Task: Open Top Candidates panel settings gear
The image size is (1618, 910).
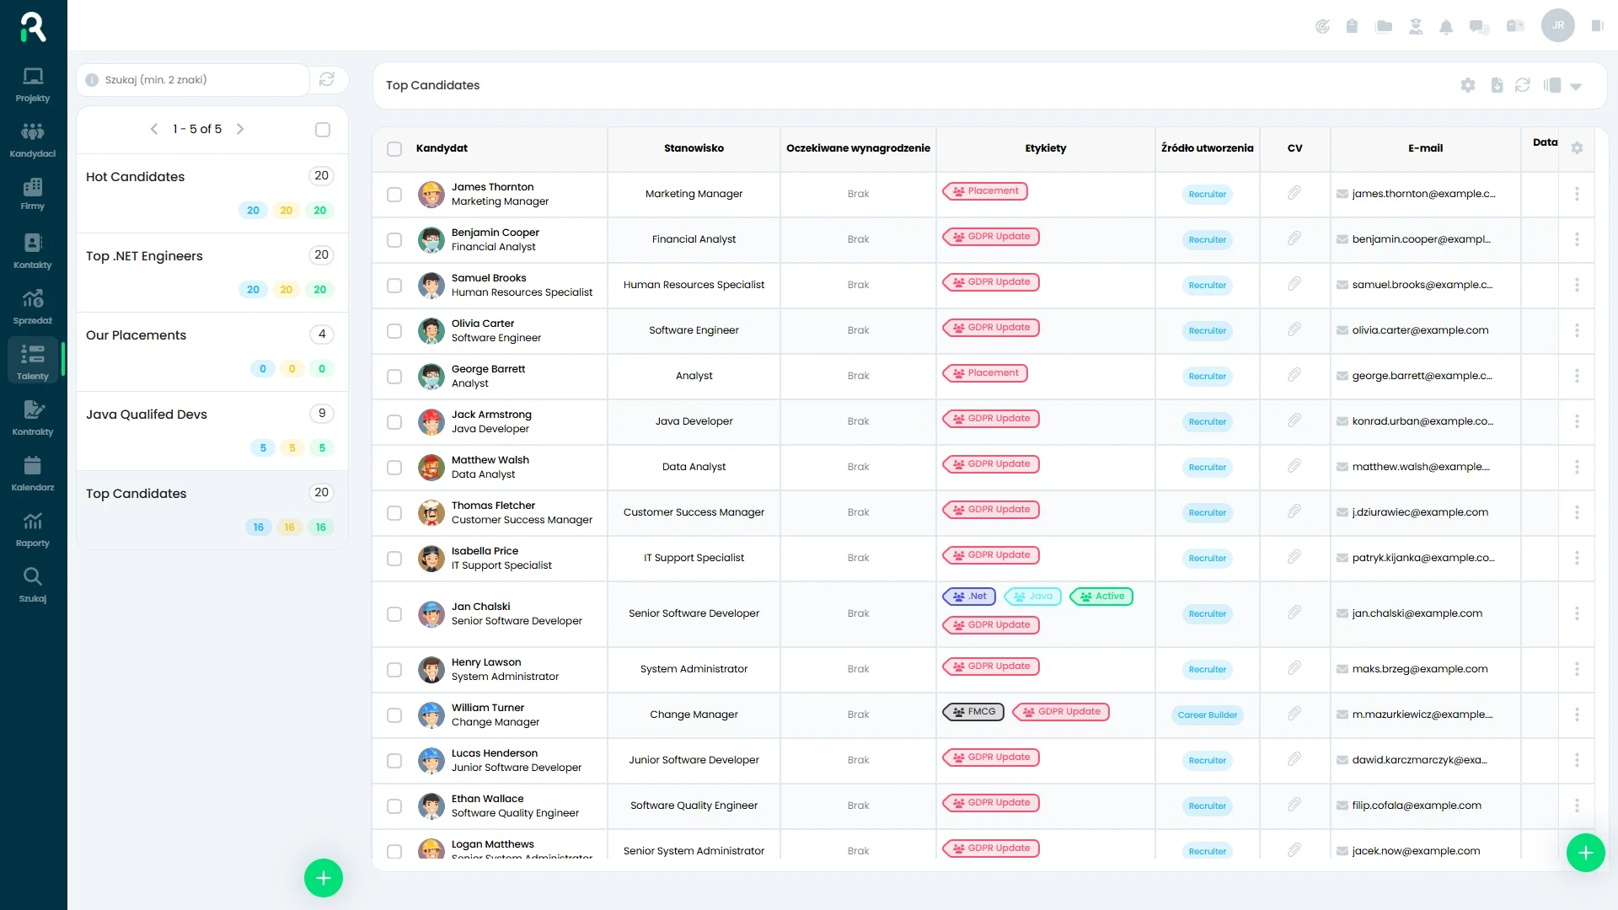Action: pos(1468,85)
